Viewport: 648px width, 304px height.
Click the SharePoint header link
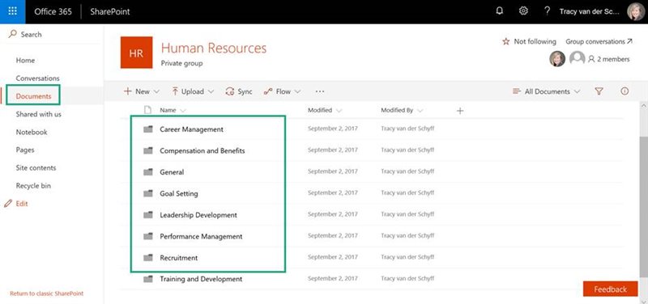[111, 11]
